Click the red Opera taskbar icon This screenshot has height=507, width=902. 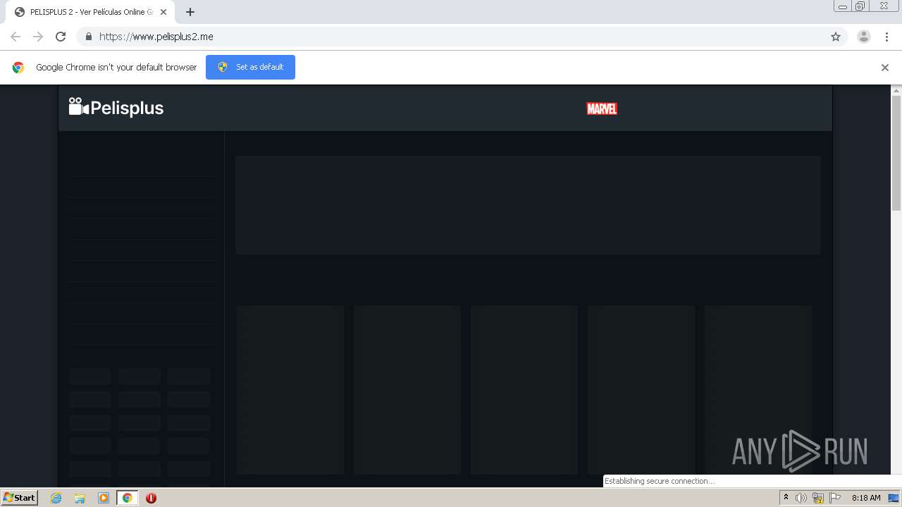click(151, 498)
